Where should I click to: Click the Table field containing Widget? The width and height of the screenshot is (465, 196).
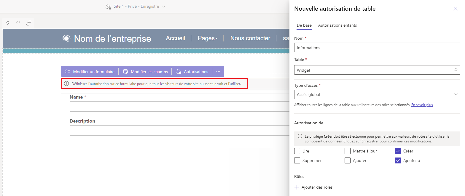pyautogui.click(x=377, y=70)
